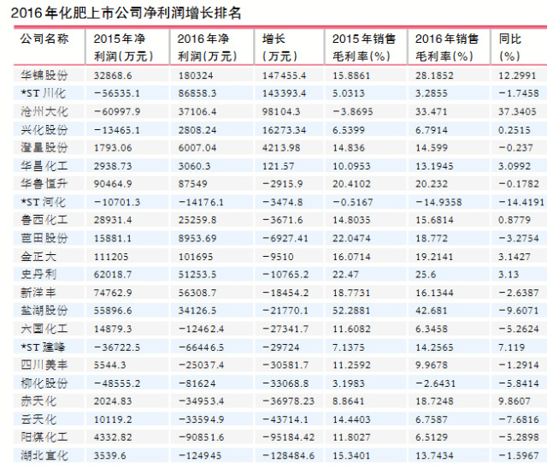Click 华鲁恒升 2015 profit 90464.9
The image size is (547, 469).
click(113, 184)
